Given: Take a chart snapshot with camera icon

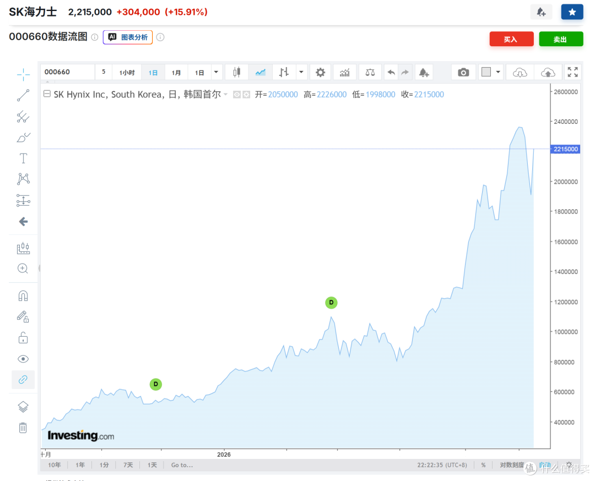Looking at the screenshot, I should tap(463, 73).
